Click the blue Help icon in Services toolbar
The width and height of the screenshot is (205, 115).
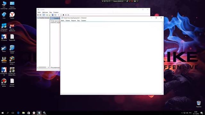[x=53, y=15]
